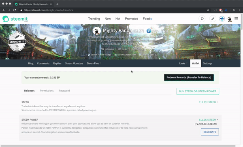Screen dimensions: 243x147
Task: Go back with the browser back arrow
Action: click(4, 10)
